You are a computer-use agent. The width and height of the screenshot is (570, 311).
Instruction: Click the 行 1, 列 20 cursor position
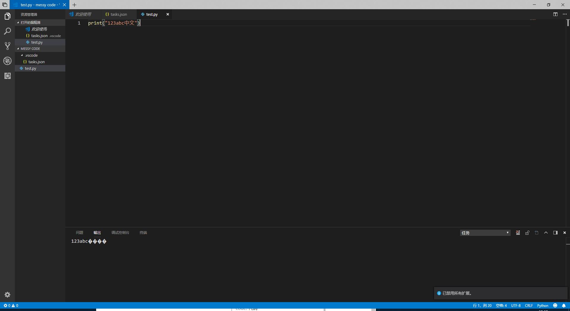(x=482, y=305)
